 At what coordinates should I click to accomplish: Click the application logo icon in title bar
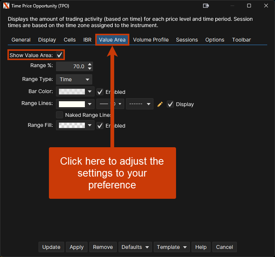[x=6, y=6]
